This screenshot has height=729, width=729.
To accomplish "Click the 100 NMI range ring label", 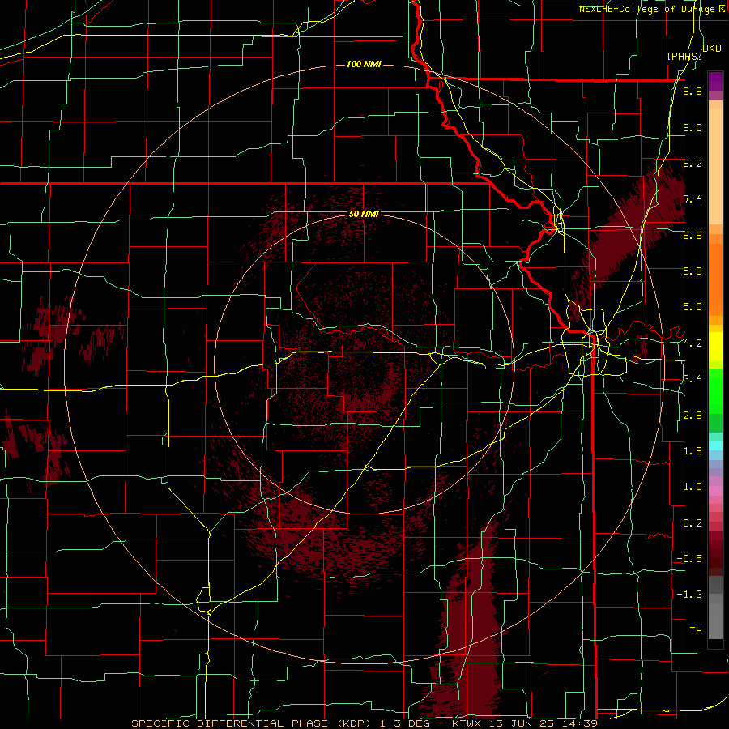I will pyautogui.click(x=364, y=64).
